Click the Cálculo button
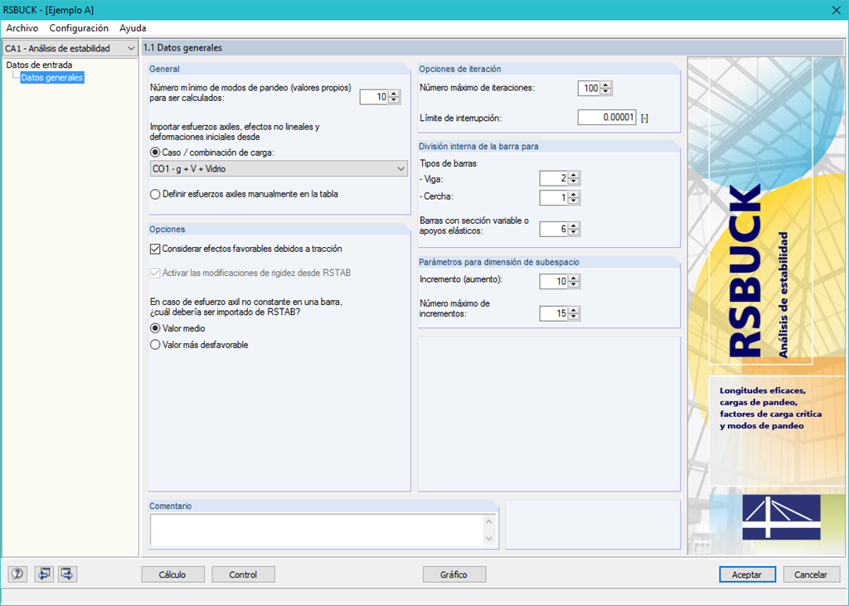 [x=172, y=574]
